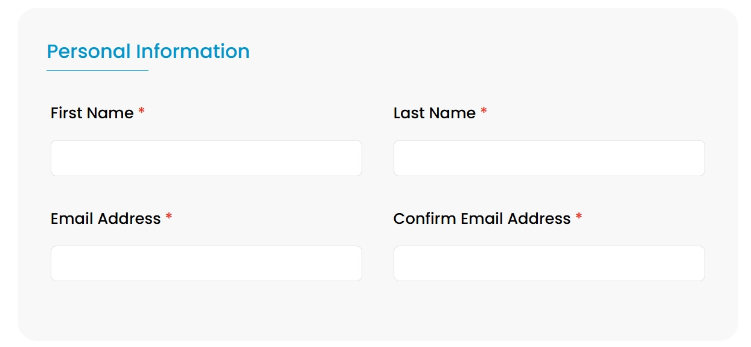
Task: Click the First Name label text
Action: [92, 113]
